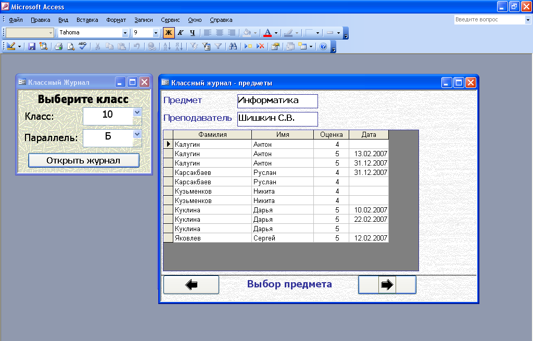This screenshot has height=341, width=533.
Task: Open the Правка menu
Action: pos(41,20)
